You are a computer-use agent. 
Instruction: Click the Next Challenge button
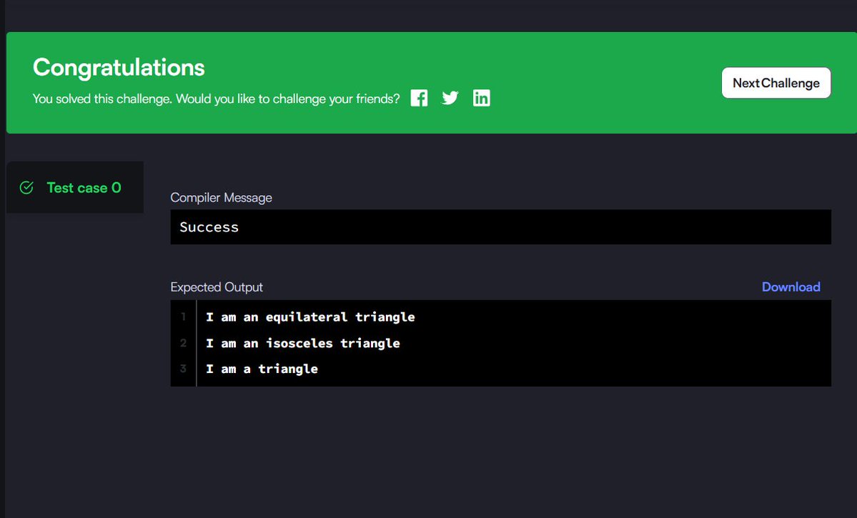point(776,83)
